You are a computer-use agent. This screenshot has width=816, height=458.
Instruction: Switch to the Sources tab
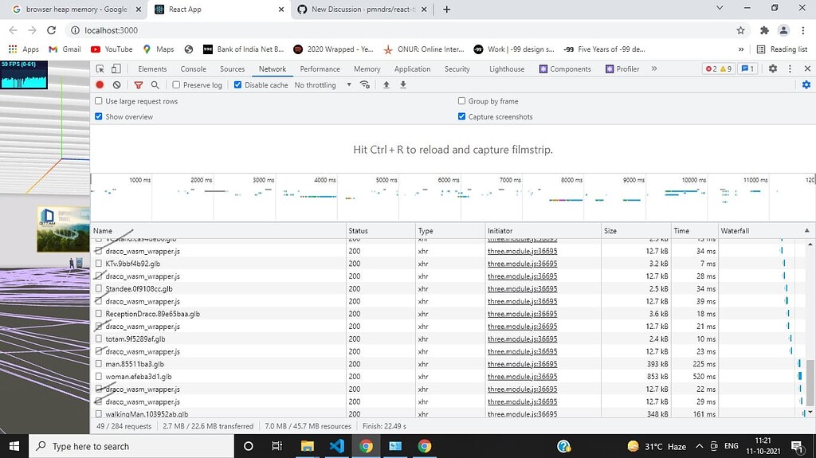(232, 69)
